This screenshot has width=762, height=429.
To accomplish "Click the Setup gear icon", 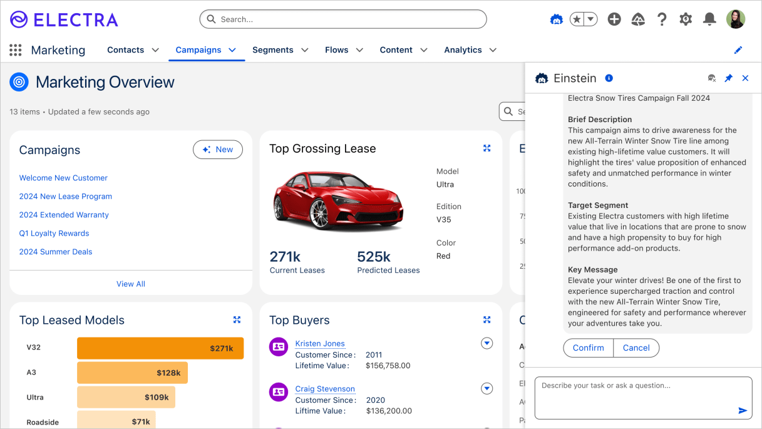I will click(x=685, y=19).
